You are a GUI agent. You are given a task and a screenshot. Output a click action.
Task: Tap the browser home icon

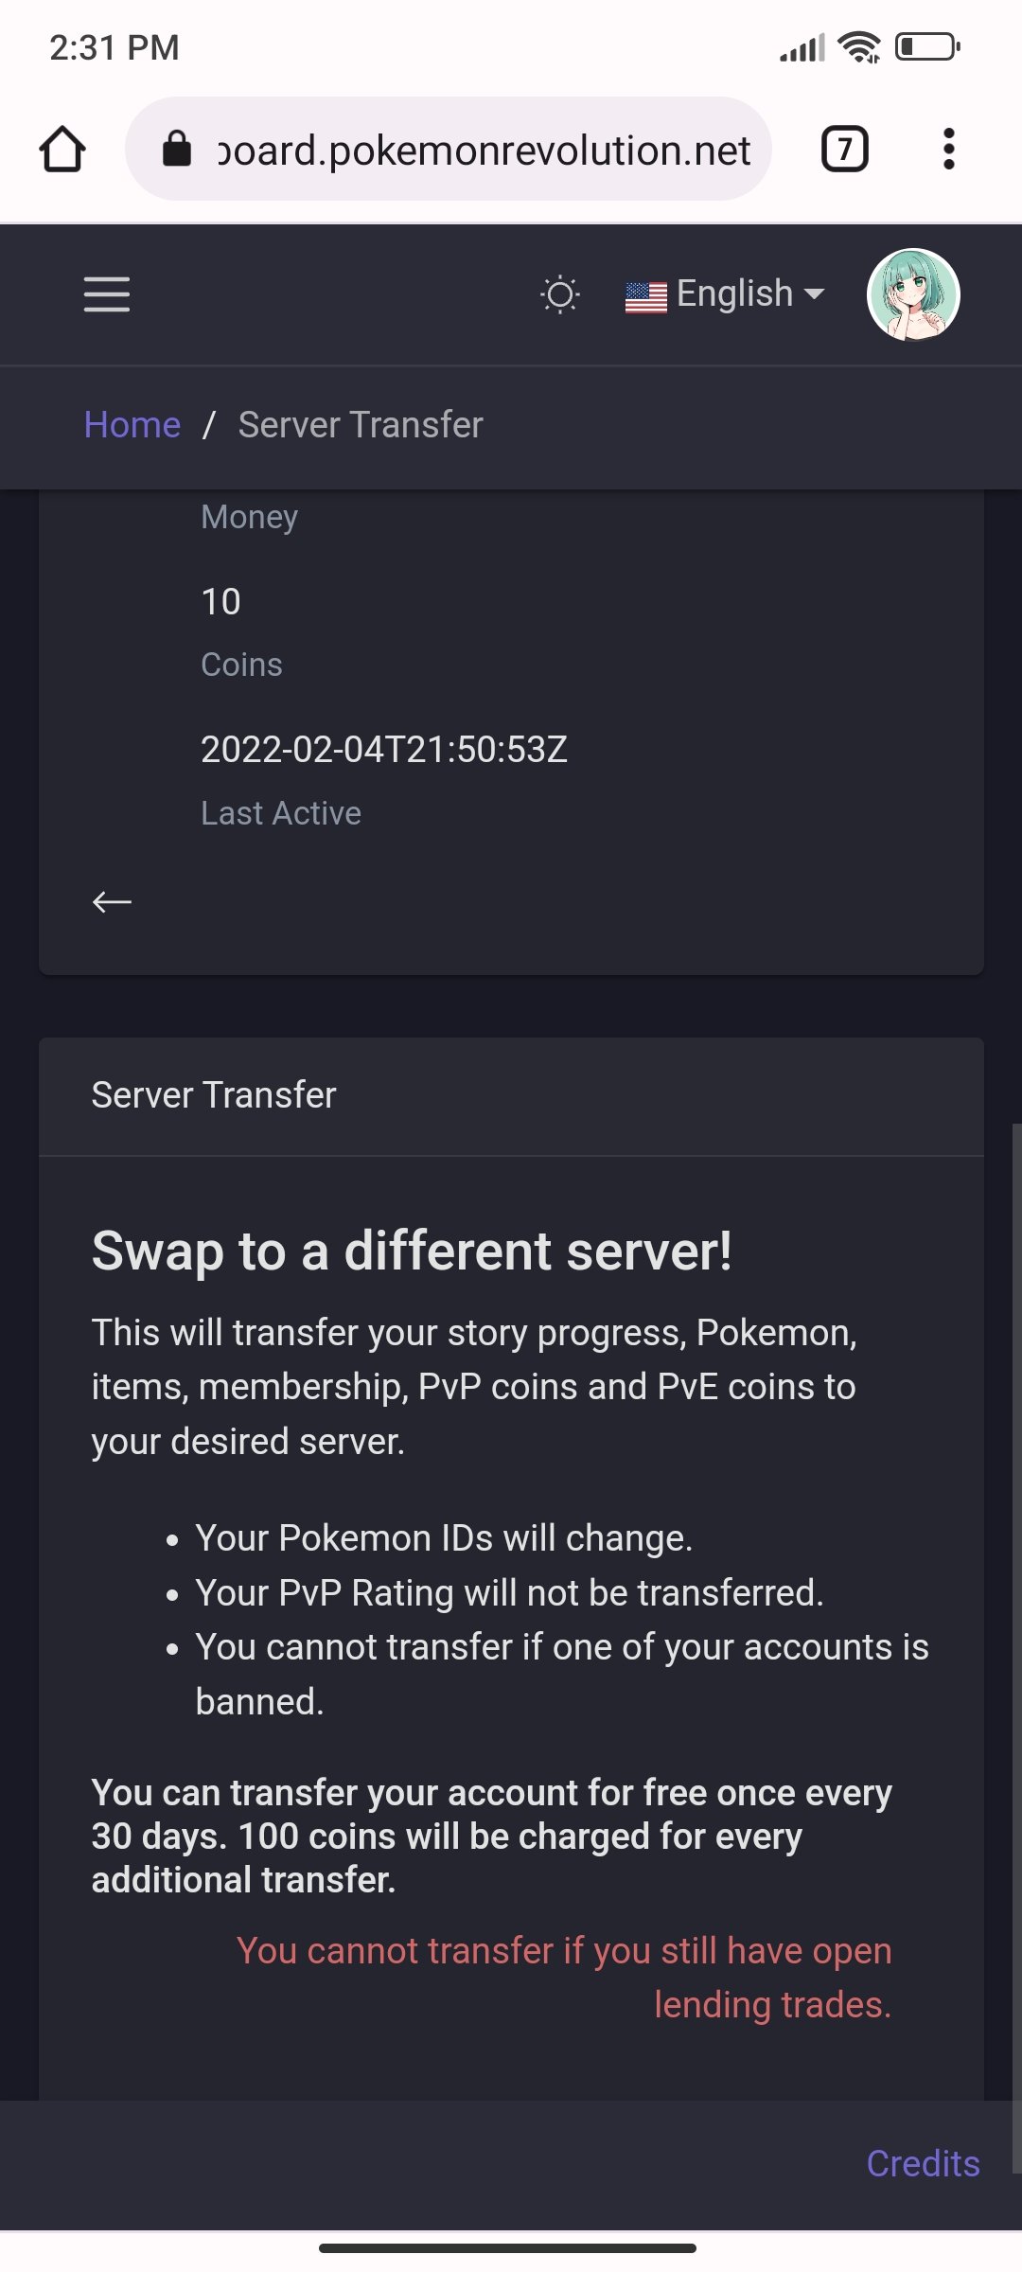62,150
